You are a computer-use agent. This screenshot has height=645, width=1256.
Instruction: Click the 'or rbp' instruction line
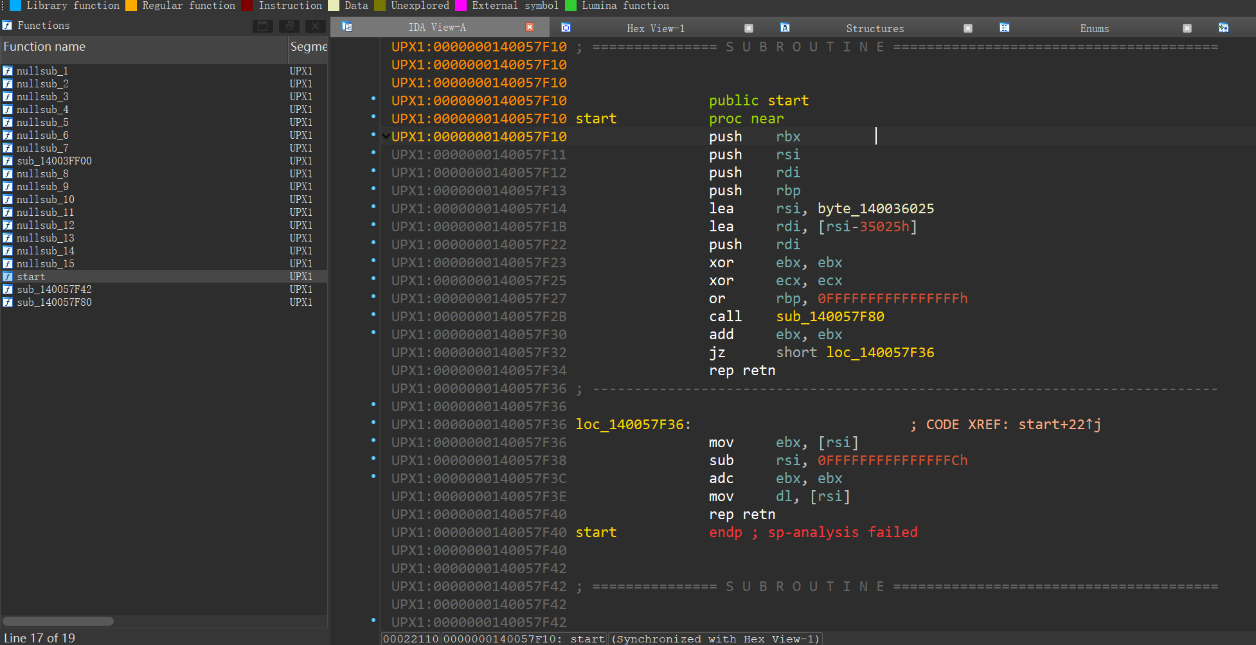[838, 299]
